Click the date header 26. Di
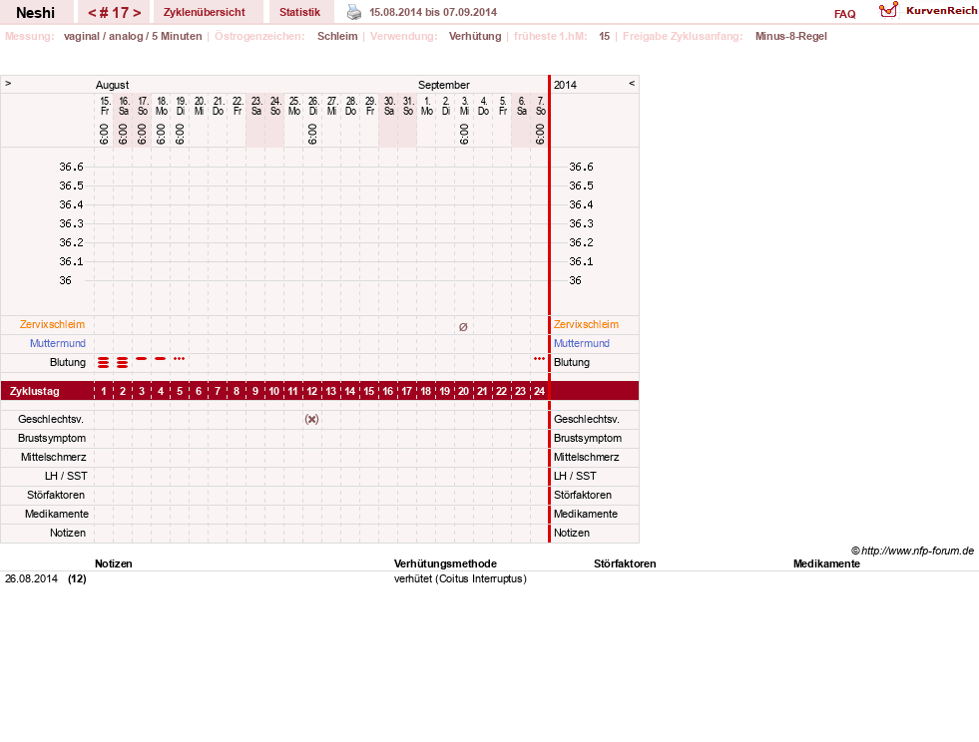Viewport: 979px width, 742px height. click(312, 106)
